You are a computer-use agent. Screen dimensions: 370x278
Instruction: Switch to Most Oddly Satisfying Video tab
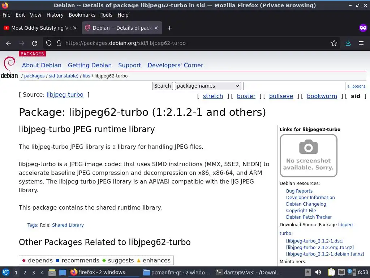pos(40,28)
